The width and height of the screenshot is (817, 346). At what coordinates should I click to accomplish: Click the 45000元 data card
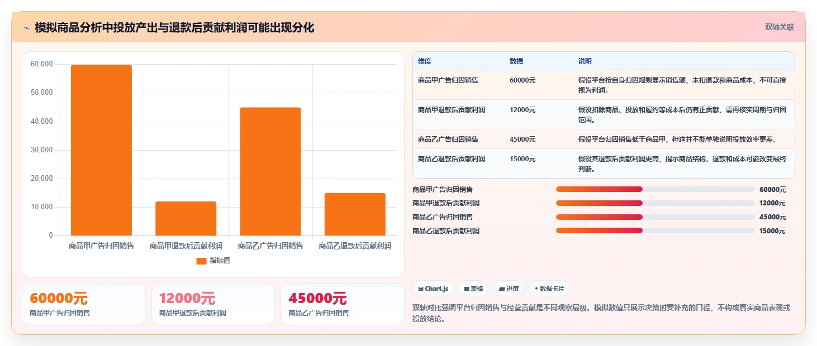pyautogui.click(x=342, y=304)
